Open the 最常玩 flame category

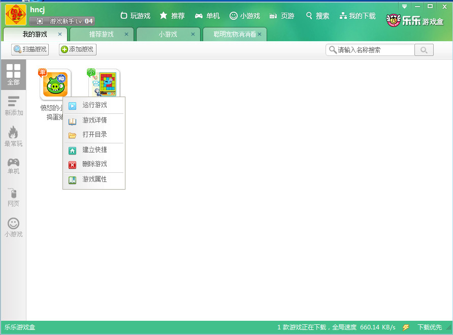(13, 137)
